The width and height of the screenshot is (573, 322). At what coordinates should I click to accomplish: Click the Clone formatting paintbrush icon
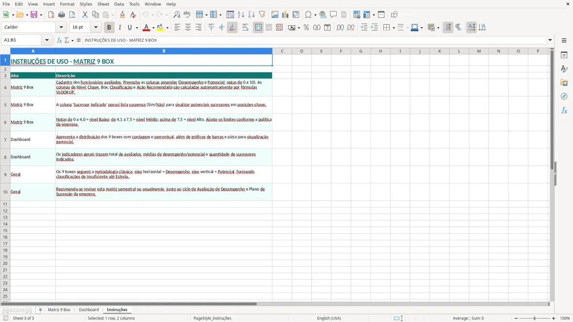coord(123,15)
